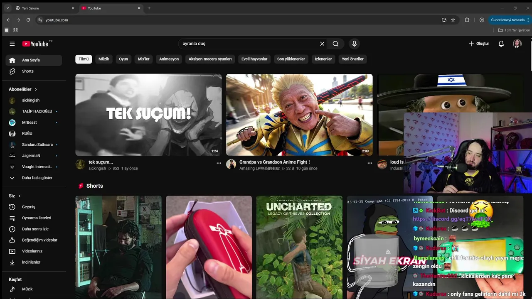Open more options for Grandpa vs Grandson video
The height and width of the screenshot is (299, 532).
(x=369, y=163)
